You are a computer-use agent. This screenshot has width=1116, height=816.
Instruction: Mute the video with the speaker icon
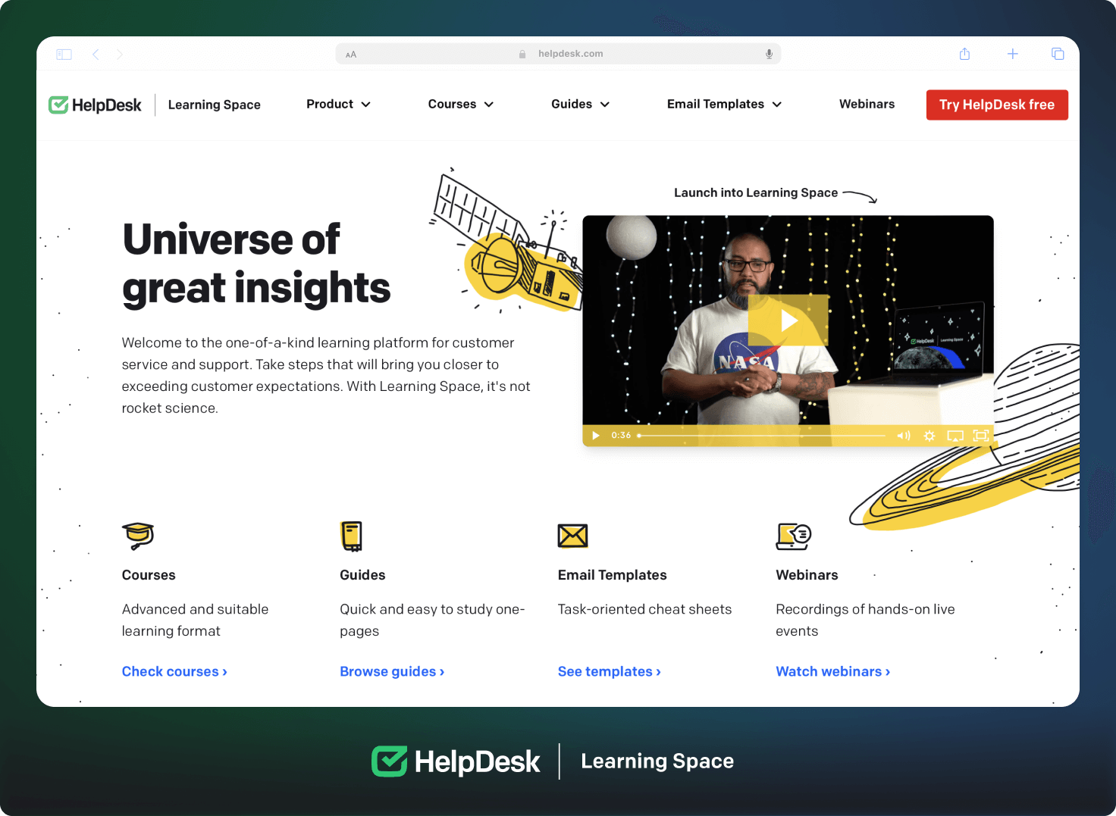tap(903, 436)
